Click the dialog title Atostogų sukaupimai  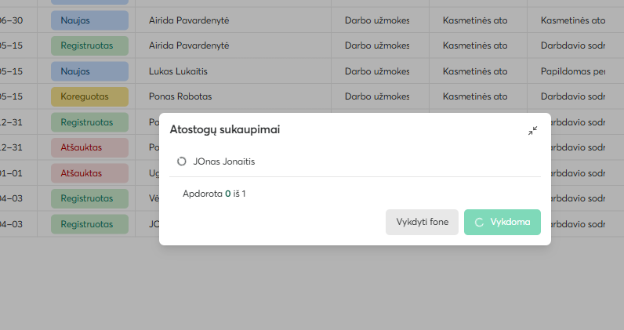pyautogui.click(x=225, y=130)
